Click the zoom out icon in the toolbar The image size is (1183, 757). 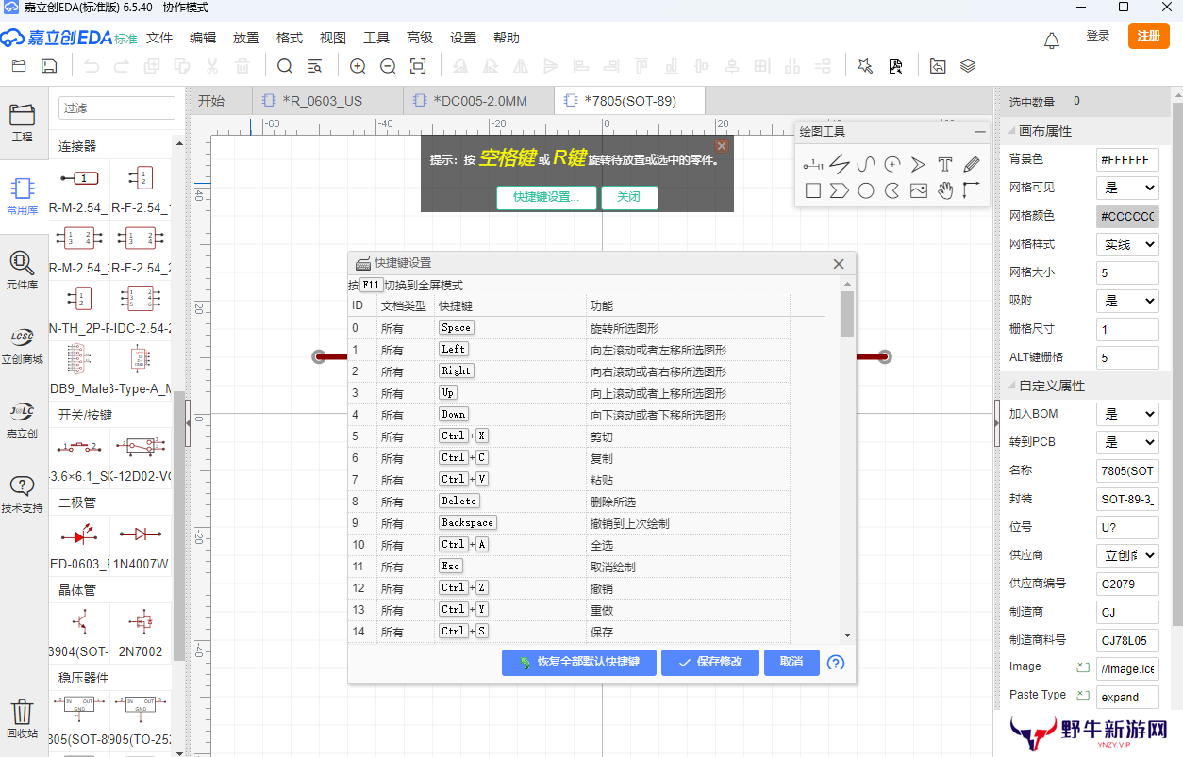click(x=388, y=66)
